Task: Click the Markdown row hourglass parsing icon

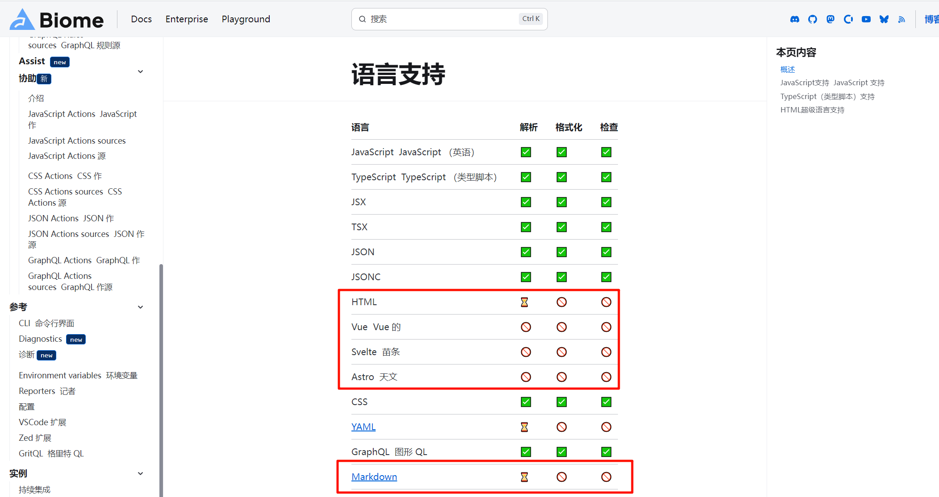Action: pyautogui.click(x=525, y=477)
